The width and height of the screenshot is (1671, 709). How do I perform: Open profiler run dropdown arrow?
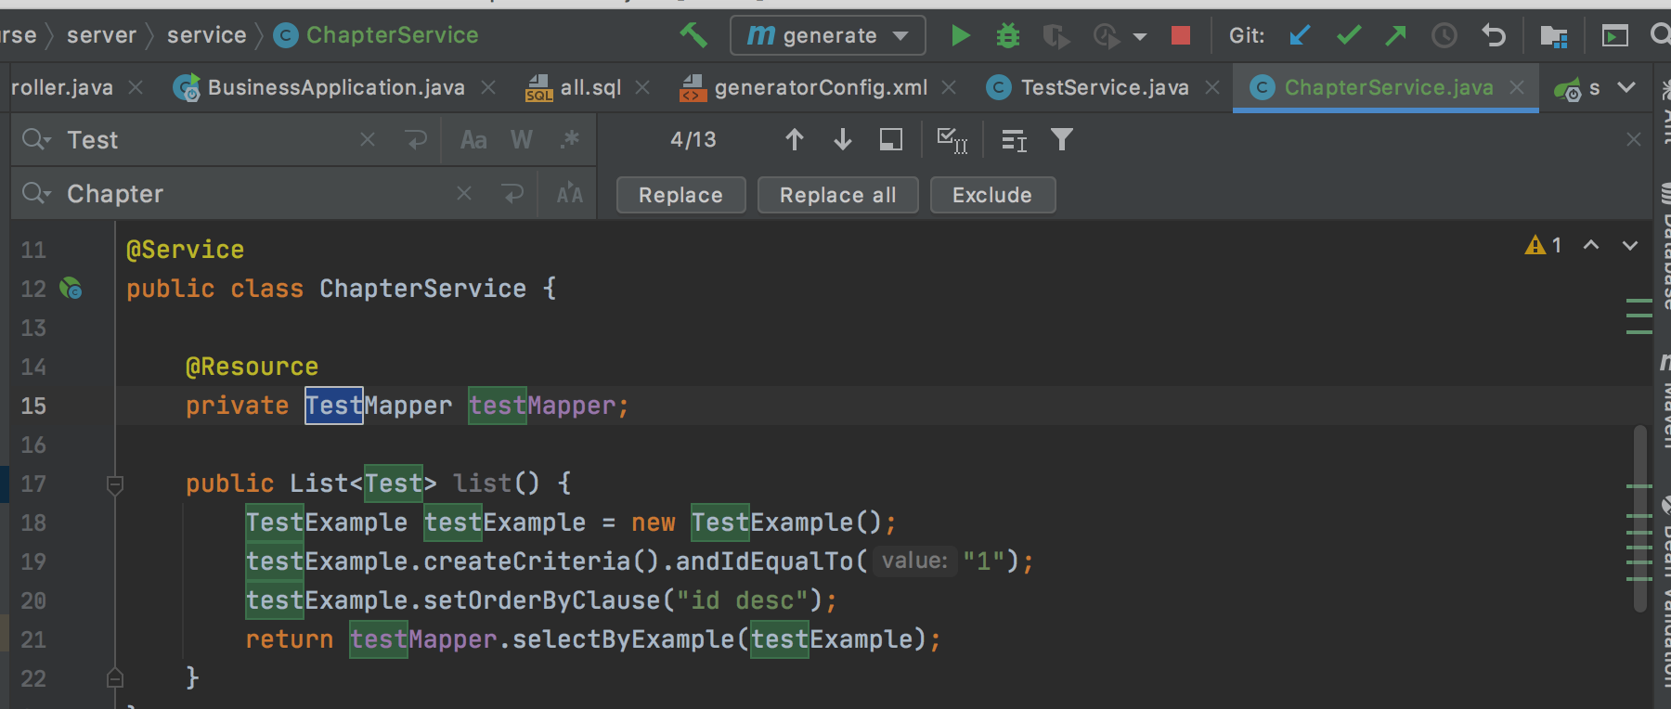(1140, 37)
